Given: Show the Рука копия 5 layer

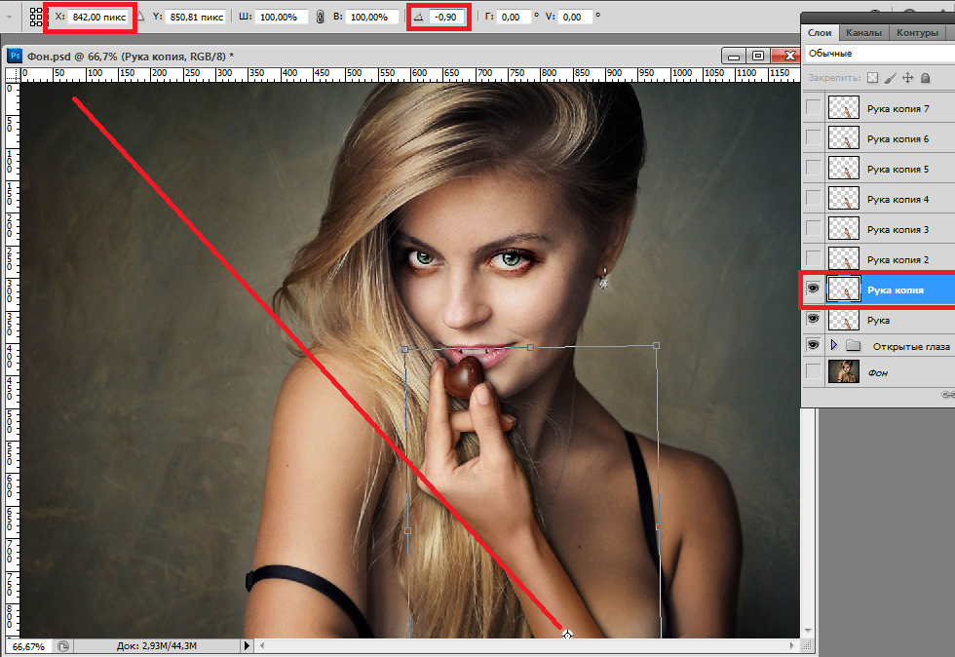Looking at the screenshot, I should point(813,168).
